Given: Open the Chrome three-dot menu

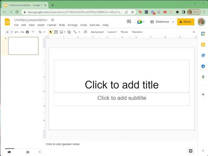Looking at the screenshot, I should point(204,12).
